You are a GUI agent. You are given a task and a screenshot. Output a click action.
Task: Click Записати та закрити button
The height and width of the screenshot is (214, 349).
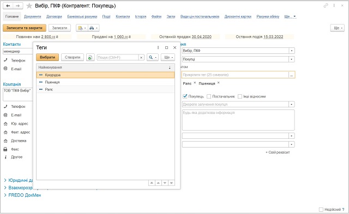click(x=24, y=28)
